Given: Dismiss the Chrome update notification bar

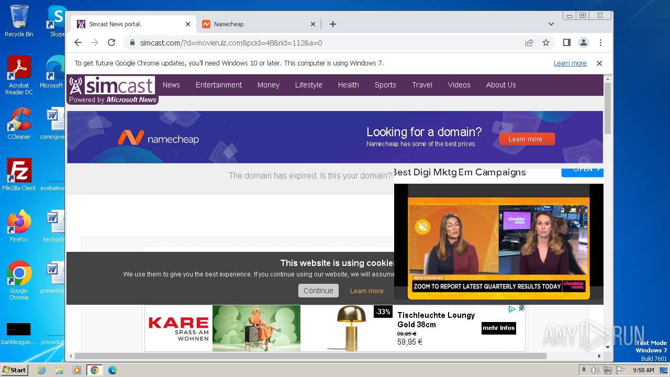Looking at the screenshot, I should [599, 63].
